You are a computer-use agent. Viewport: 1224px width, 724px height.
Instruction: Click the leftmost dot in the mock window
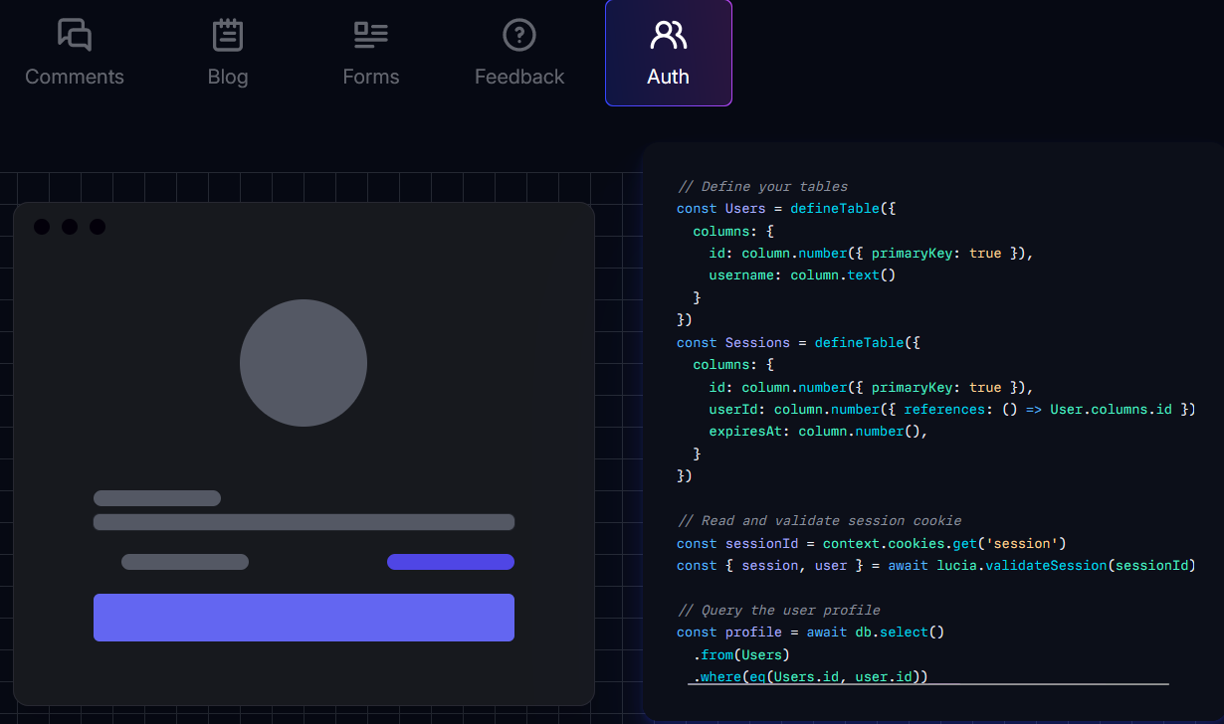coord(42,227)
